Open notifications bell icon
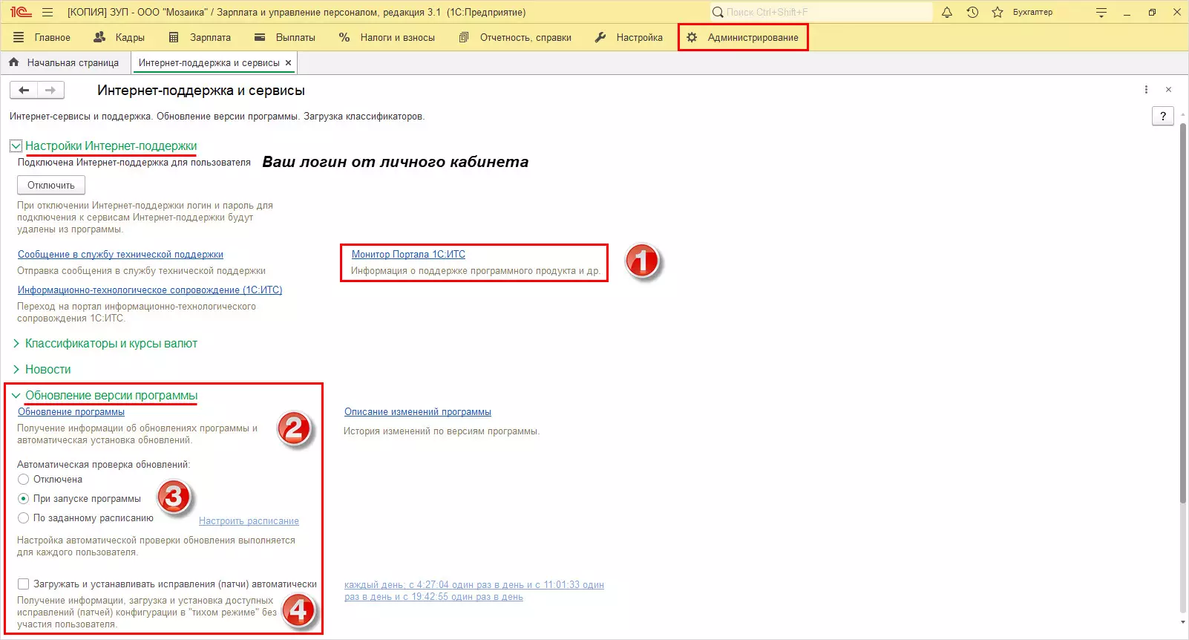This screenshot has height=640, width=1189. 947,12
